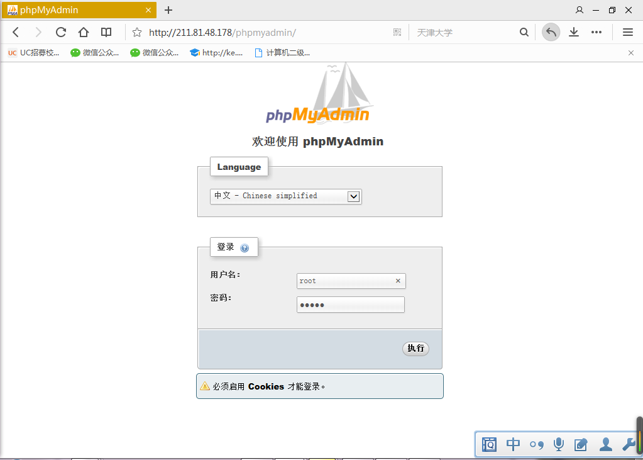Clear the username with the X icon

click(x=398, y=281)
